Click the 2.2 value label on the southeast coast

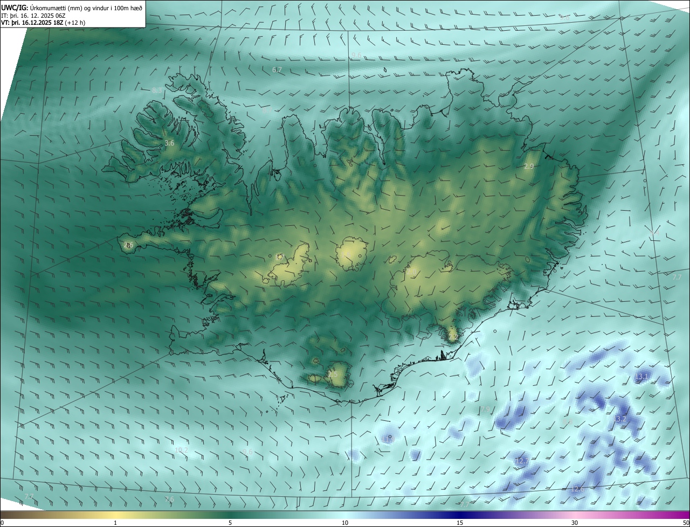(453, 337)
